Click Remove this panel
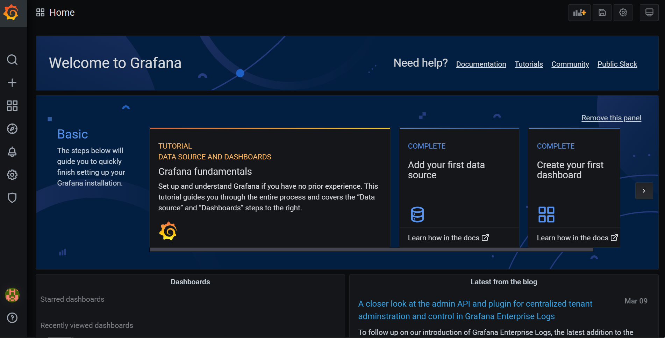 [x=611, y=118]
